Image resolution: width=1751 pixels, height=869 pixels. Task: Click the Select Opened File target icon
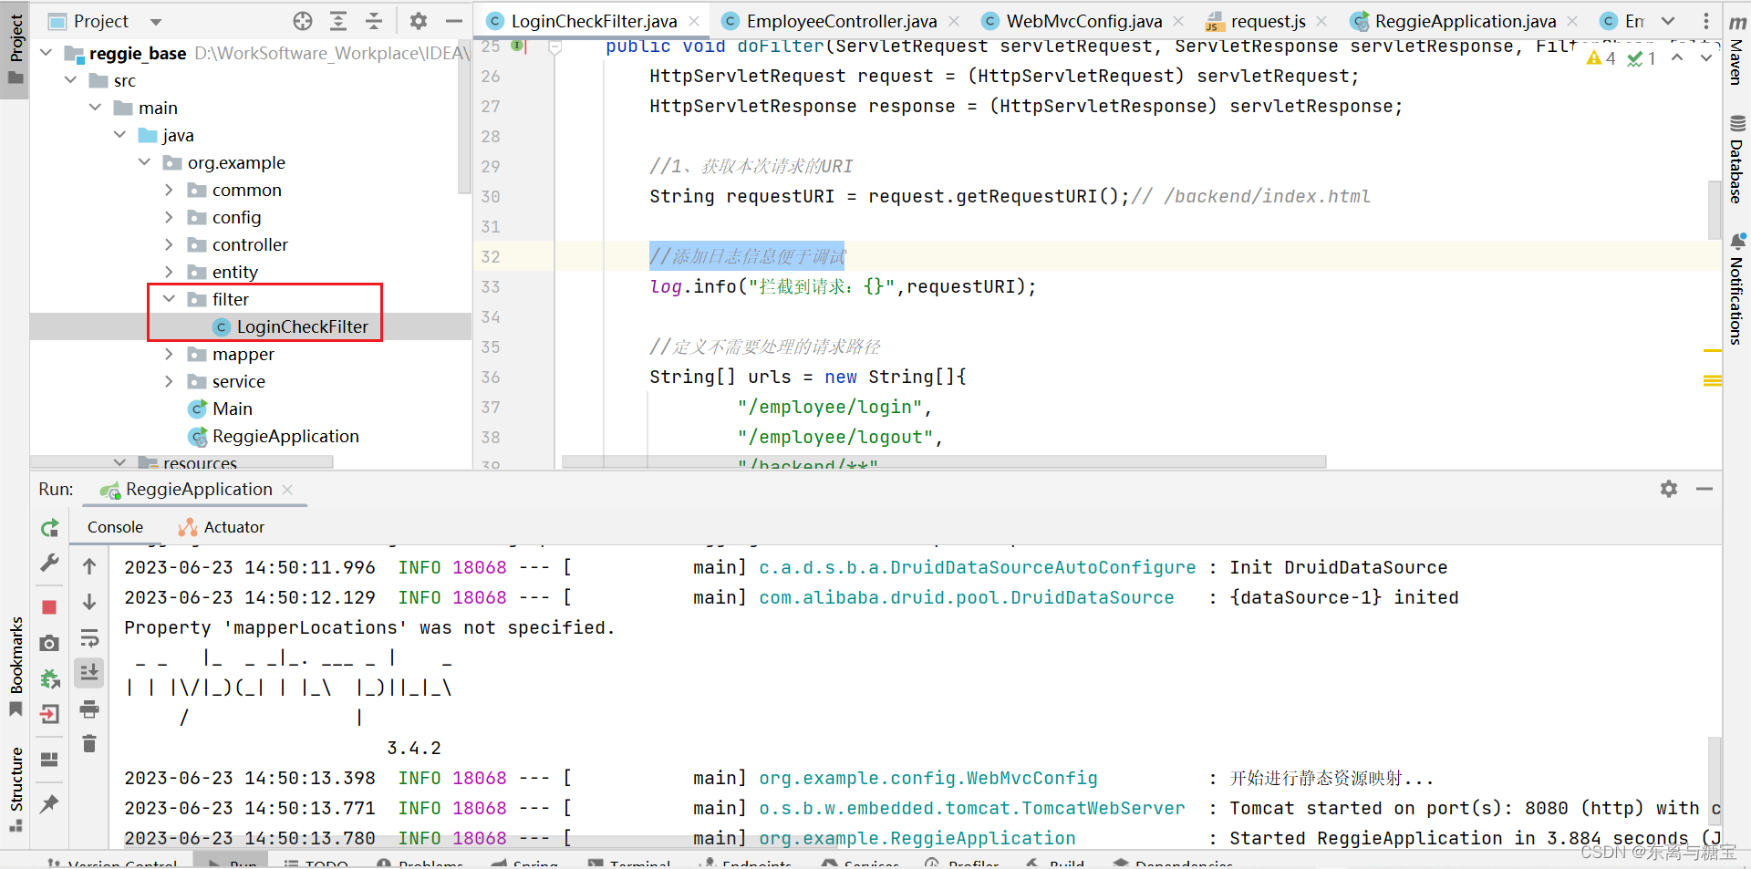303,21
